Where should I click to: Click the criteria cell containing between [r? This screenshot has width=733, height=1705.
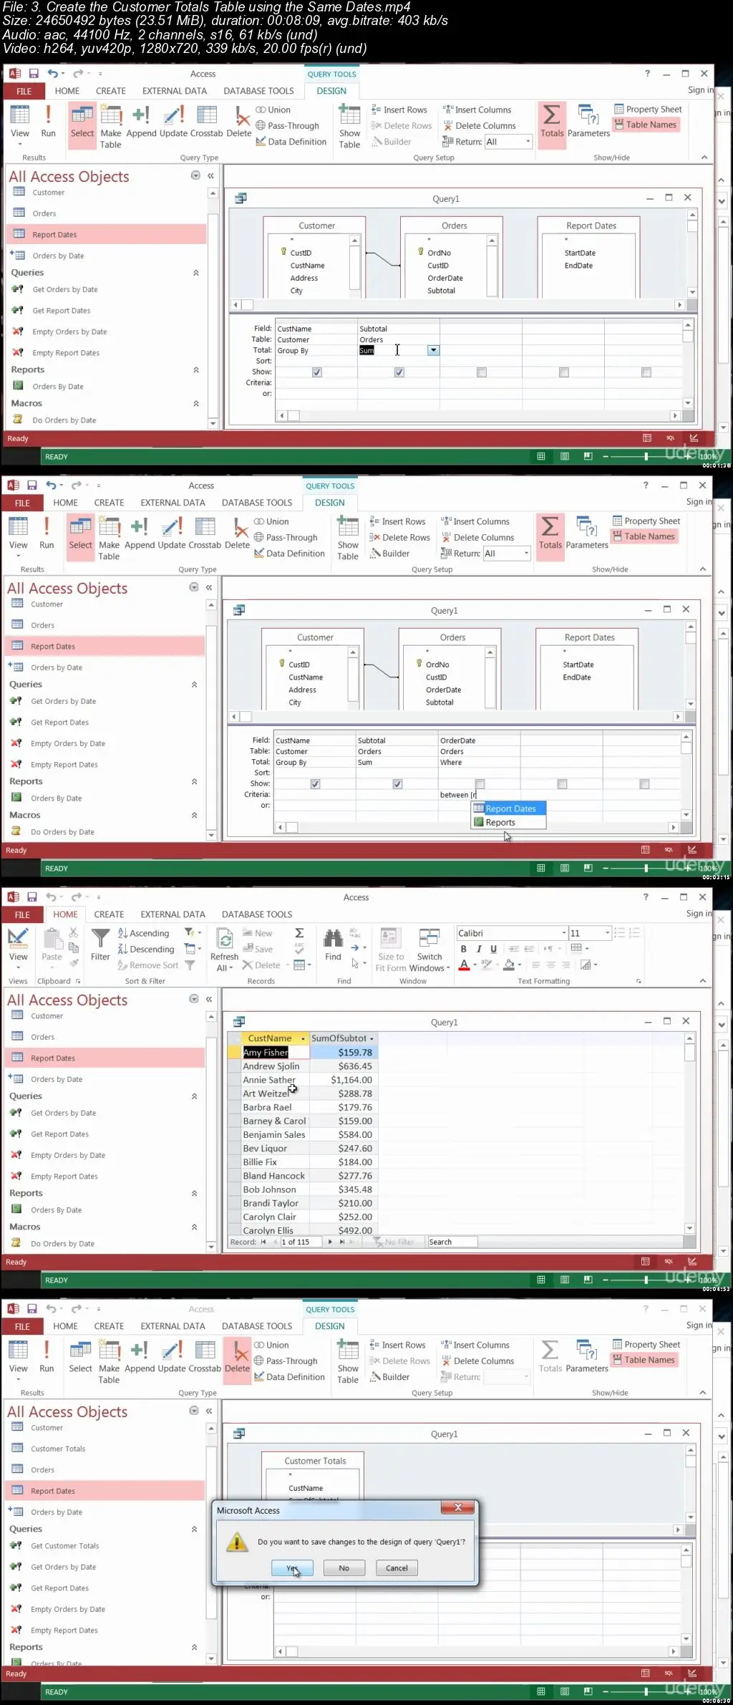click(x=479, y=795)
